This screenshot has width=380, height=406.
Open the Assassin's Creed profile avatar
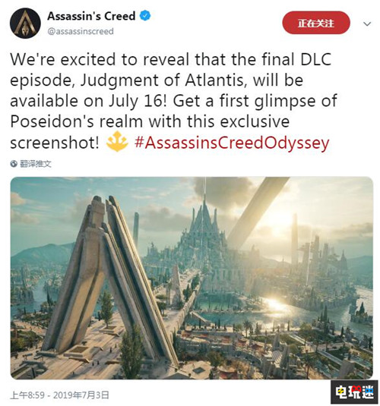[25, 24]
